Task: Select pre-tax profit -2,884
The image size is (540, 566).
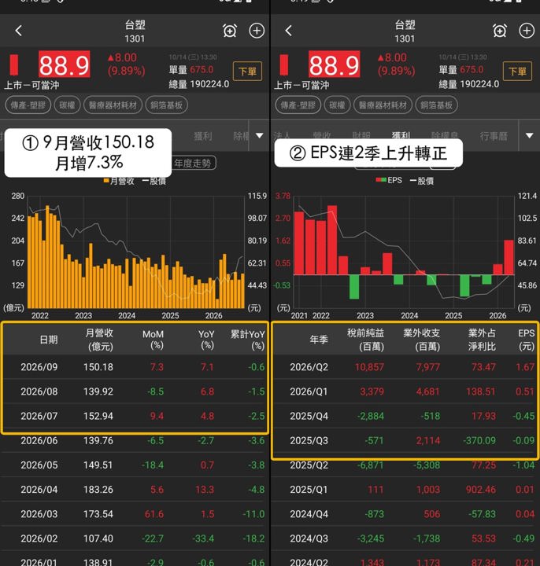Action: (371, 416)
